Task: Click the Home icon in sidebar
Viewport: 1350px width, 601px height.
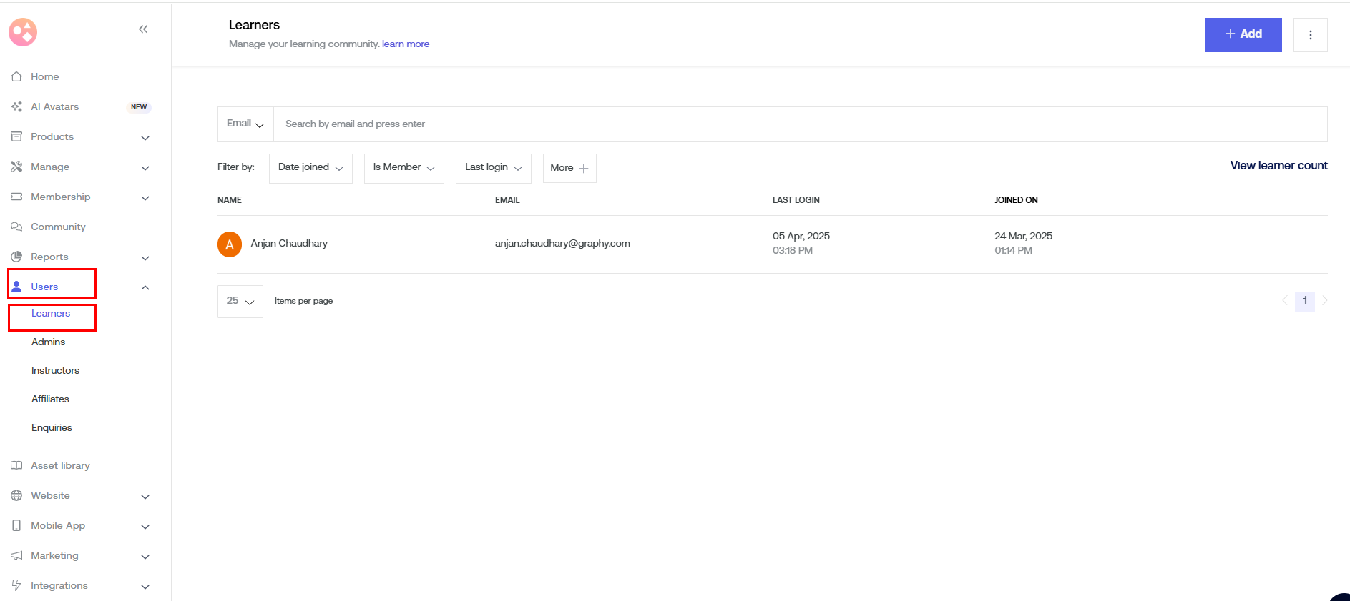Action: point(16,76)
